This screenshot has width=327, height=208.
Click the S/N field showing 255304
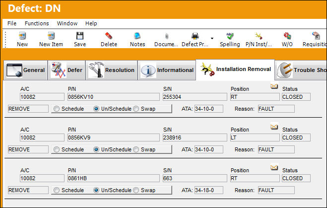[195, 97]
